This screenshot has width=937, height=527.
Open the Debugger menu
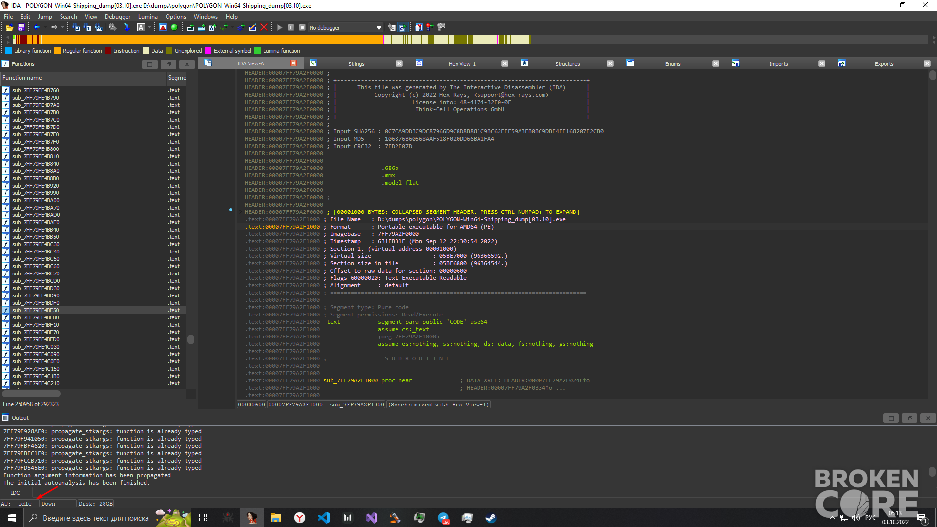118,16
